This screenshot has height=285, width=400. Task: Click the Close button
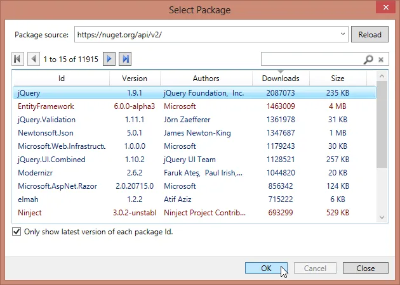366,268
